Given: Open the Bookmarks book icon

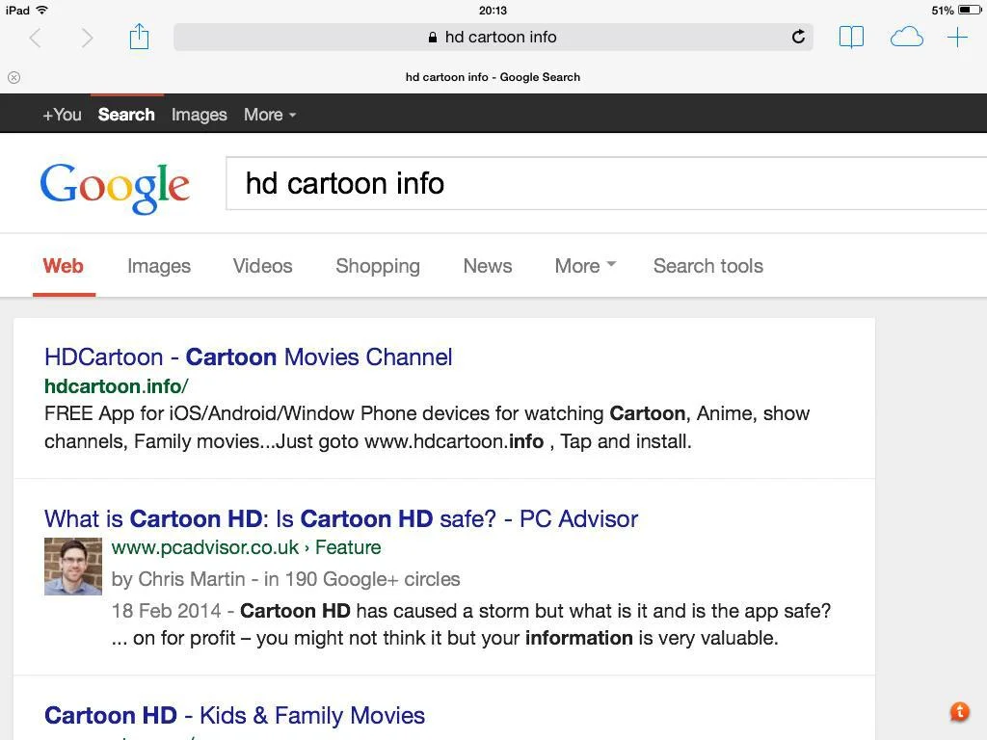Looking at the screenshot, I should (851, 38).
